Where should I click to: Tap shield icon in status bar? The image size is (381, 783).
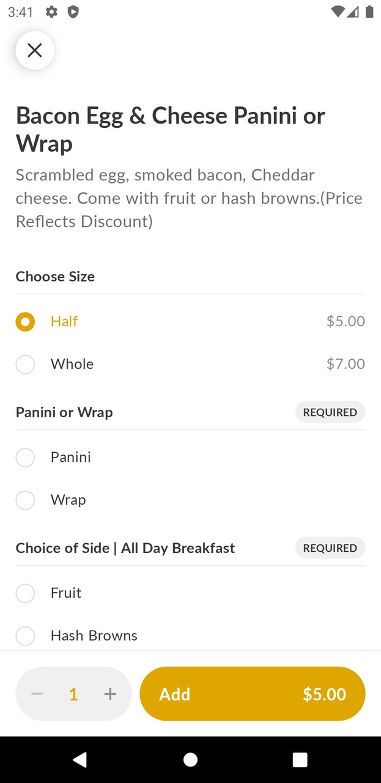(x=73, y=12)
